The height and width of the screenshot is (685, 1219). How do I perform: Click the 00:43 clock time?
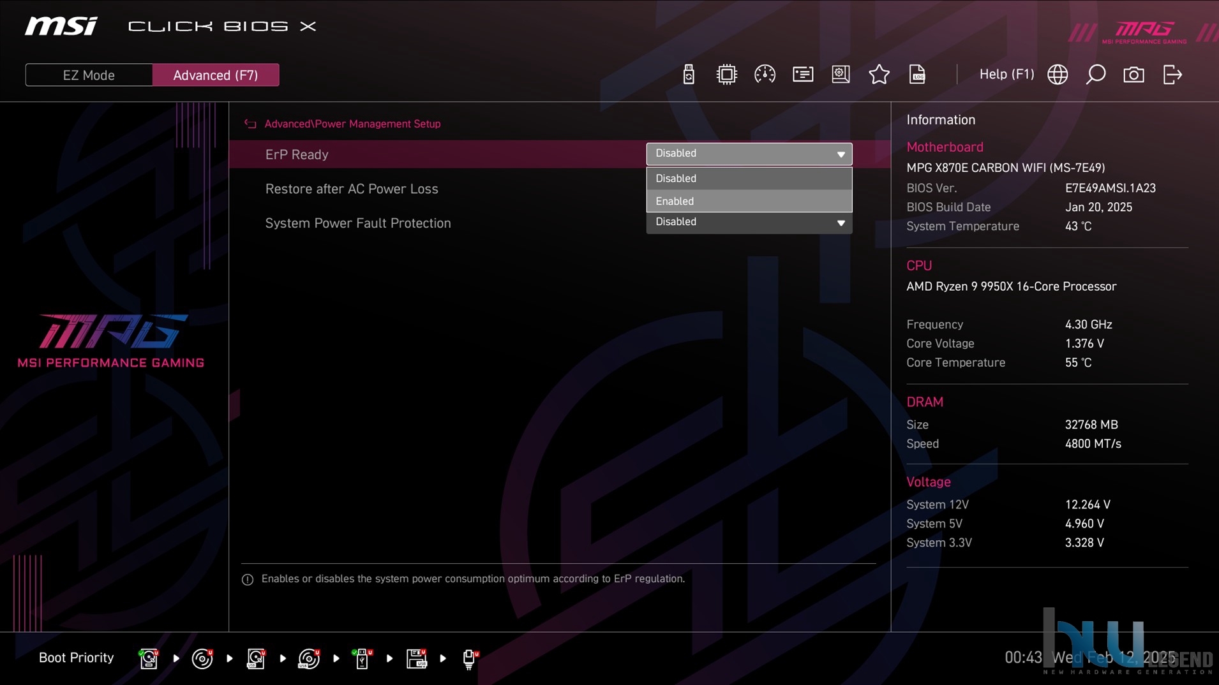click(x=1023, y=658)
